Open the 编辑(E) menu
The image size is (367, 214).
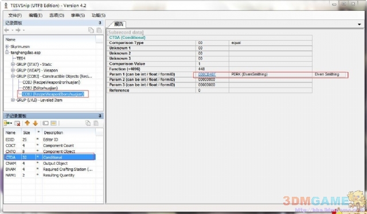pyautogui.click(x=36, y=15)
